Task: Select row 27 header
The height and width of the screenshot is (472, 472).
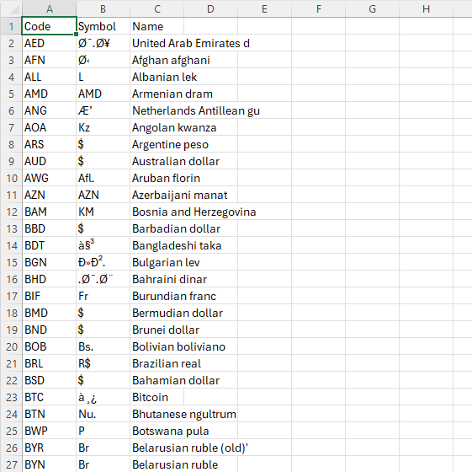Action: [x=12, y=464]
